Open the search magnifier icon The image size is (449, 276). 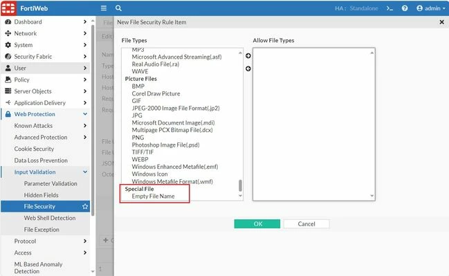[118, 8]
